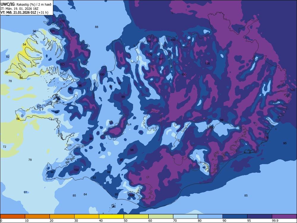Pick the amber 30–40 legend swatch

pyautogui.click(x=87, y=216)
